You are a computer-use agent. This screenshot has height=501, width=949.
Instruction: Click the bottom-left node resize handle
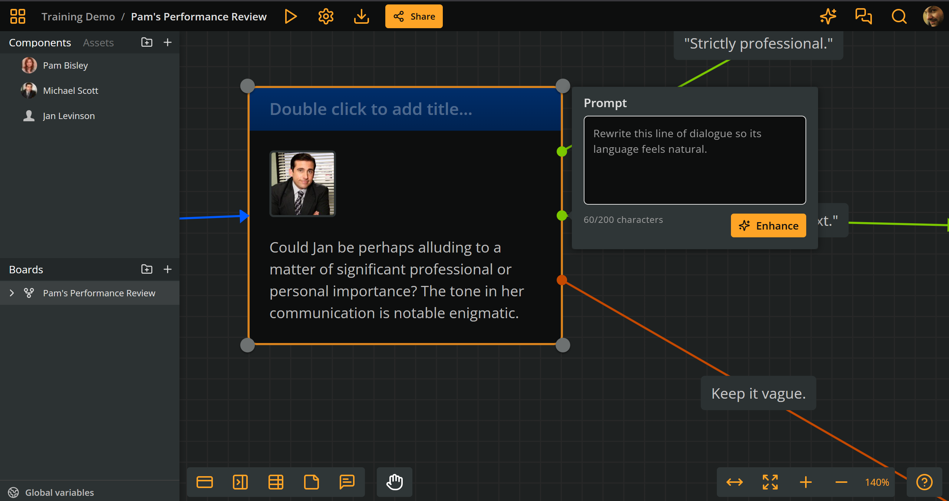[x=247, y=345]
